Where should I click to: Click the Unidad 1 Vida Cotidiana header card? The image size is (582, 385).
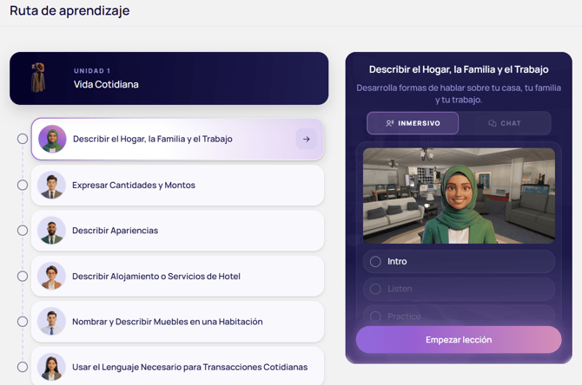169,78
